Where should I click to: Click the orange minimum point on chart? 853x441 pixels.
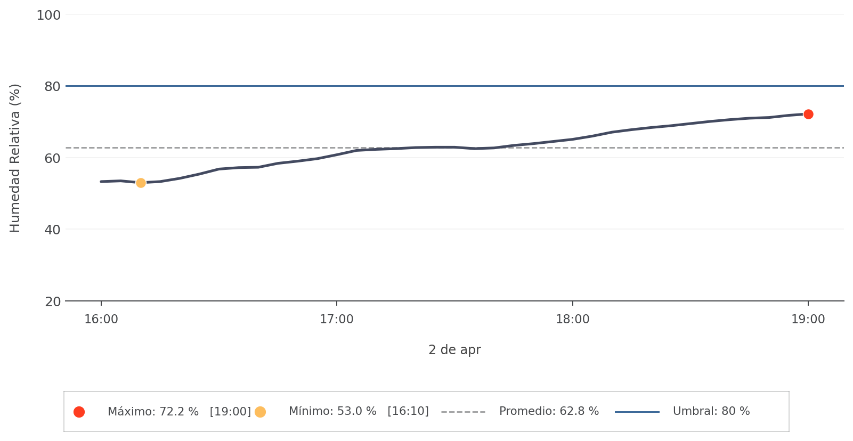point(141,183)
